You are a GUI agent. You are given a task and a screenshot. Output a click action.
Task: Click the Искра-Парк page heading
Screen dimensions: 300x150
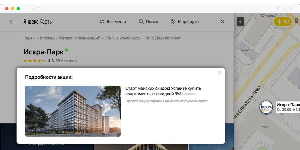(x=44, y=52)
